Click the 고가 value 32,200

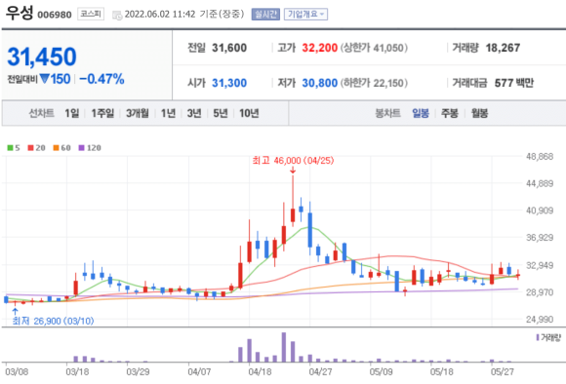click(x=319, y=48)
